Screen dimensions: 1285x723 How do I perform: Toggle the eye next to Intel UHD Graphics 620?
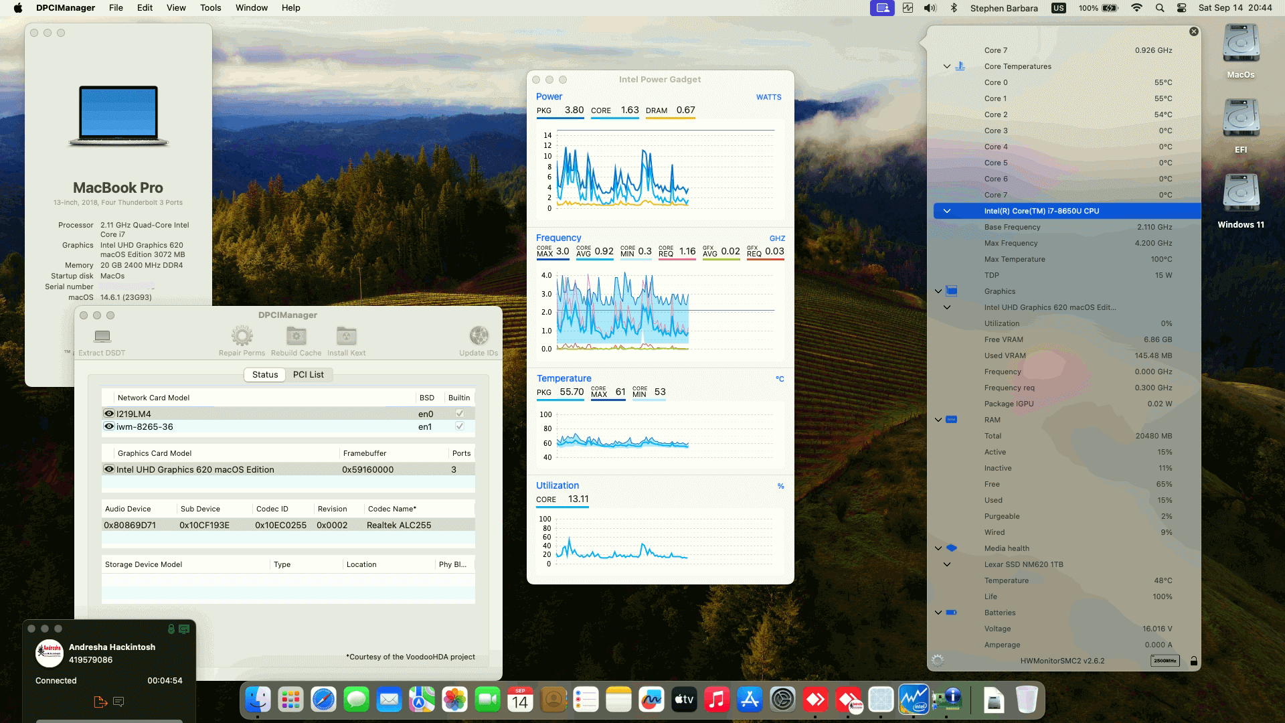pyautogui.click(x=108, y=469)
